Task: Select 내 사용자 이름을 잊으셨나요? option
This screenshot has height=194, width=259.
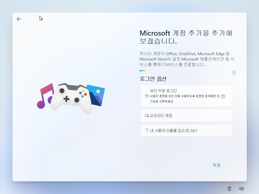Action: (x=186, y=130)
